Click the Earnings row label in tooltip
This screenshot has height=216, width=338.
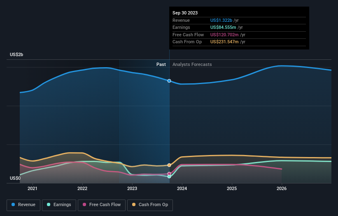pos(181,27)
